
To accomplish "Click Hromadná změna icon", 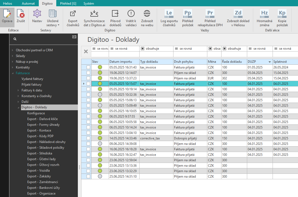I will [264, 14].
